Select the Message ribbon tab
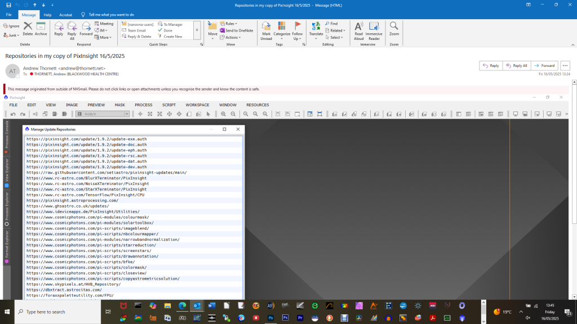The width and height of the screenshot is (577, 324). point(29,15)
